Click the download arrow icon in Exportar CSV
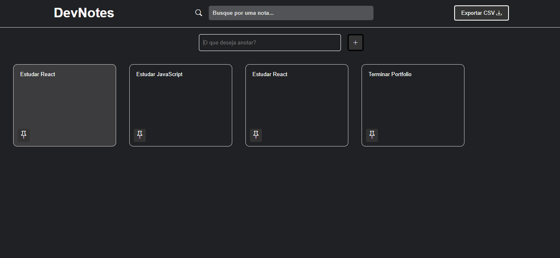The width and height of the screenshot is (560, 258). [499, 13]
